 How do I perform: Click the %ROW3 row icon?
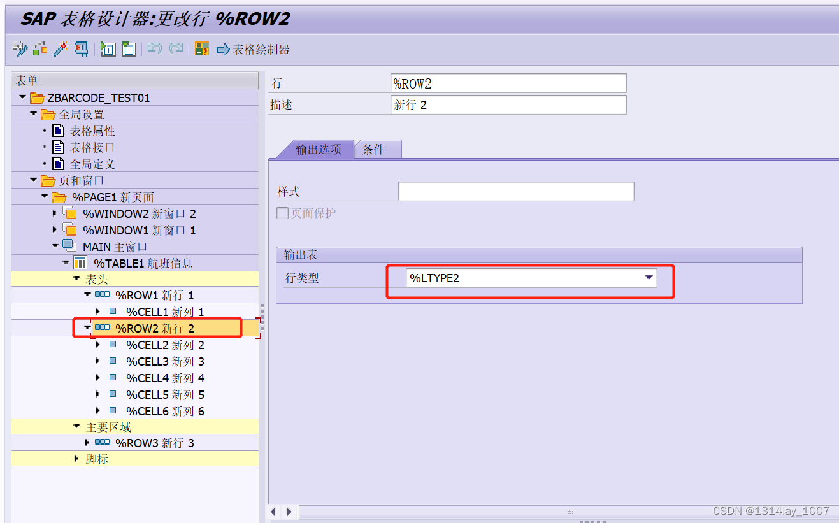tap(102, 442)
